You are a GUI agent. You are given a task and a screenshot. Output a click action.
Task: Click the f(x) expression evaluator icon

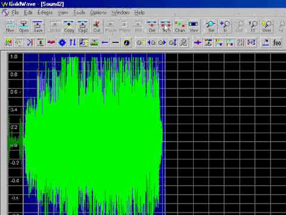pyautogui.click(x=277, y=42)
